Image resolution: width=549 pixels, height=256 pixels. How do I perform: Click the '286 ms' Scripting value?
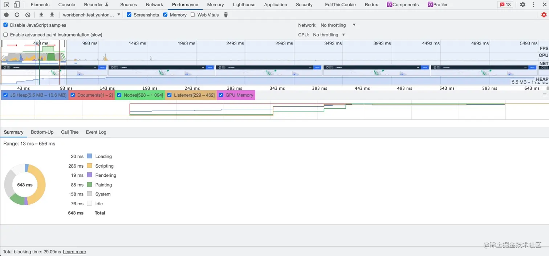coord(76,166)
